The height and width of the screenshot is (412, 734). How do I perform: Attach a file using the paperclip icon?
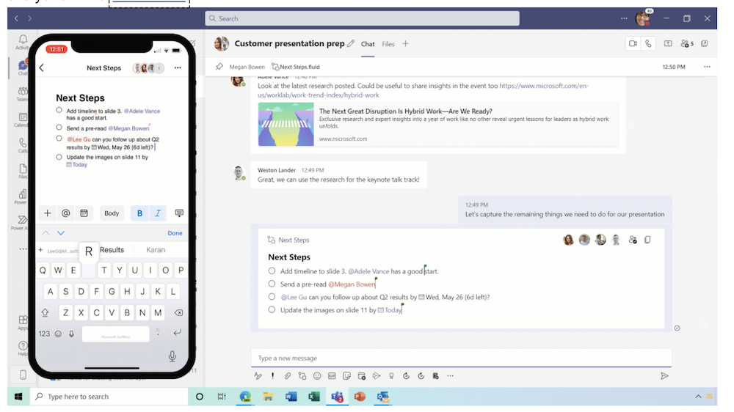click(288, 376)
